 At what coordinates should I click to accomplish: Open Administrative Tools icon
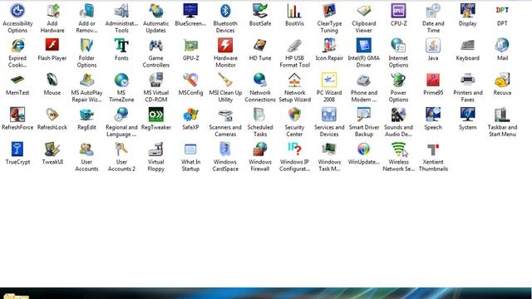[121, 11]
